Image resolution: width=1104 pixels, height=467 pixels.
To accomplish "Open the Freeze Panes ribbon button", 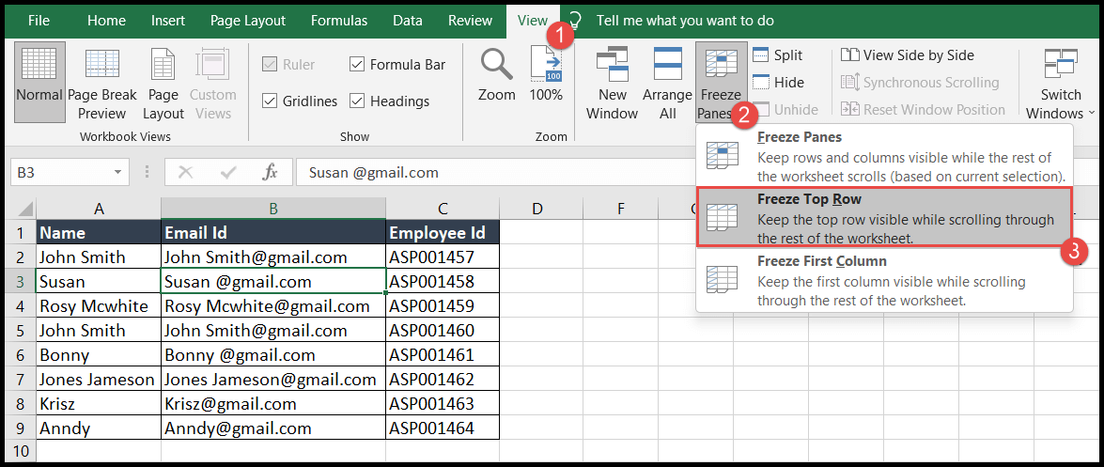I will click(720, 82).
